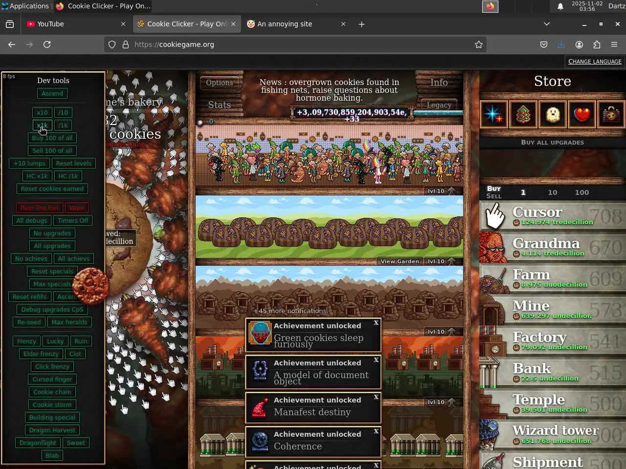
Task: Buy a Factory building from the store
Action: [x=553, y=341]
